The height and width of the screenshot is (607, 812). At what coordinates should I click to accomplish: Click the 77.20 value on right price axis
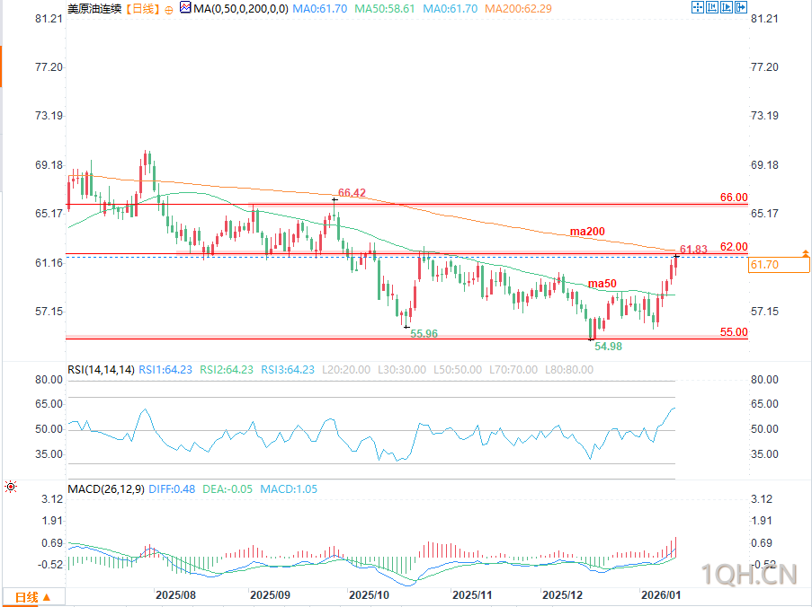(x=764, y=67)
